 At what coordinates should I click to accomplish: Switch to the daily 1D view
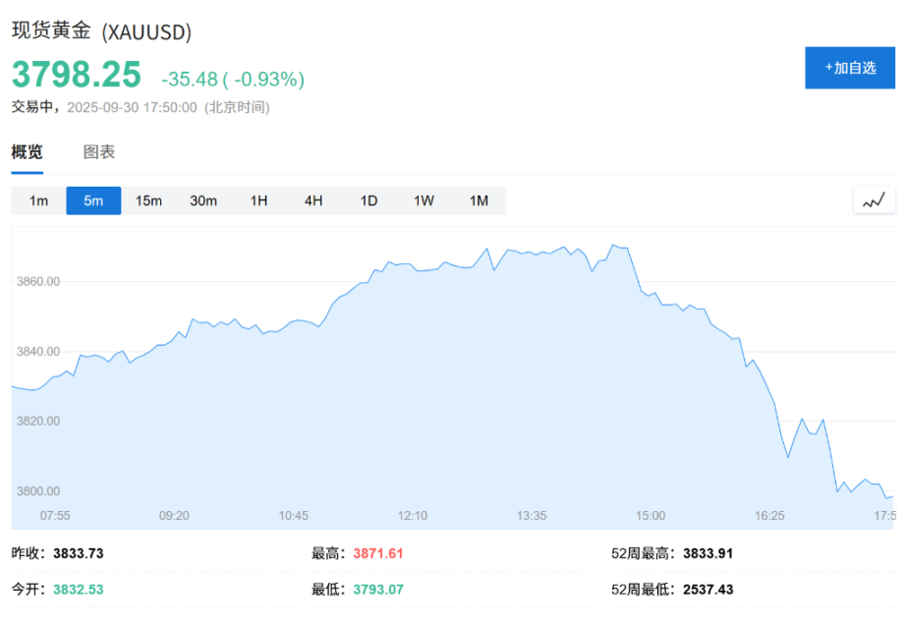click(368, 199)
